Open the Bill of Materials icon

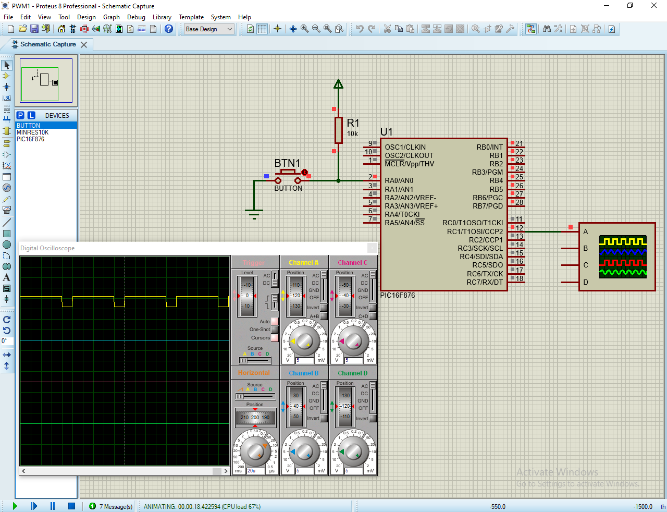pos(130,29)
